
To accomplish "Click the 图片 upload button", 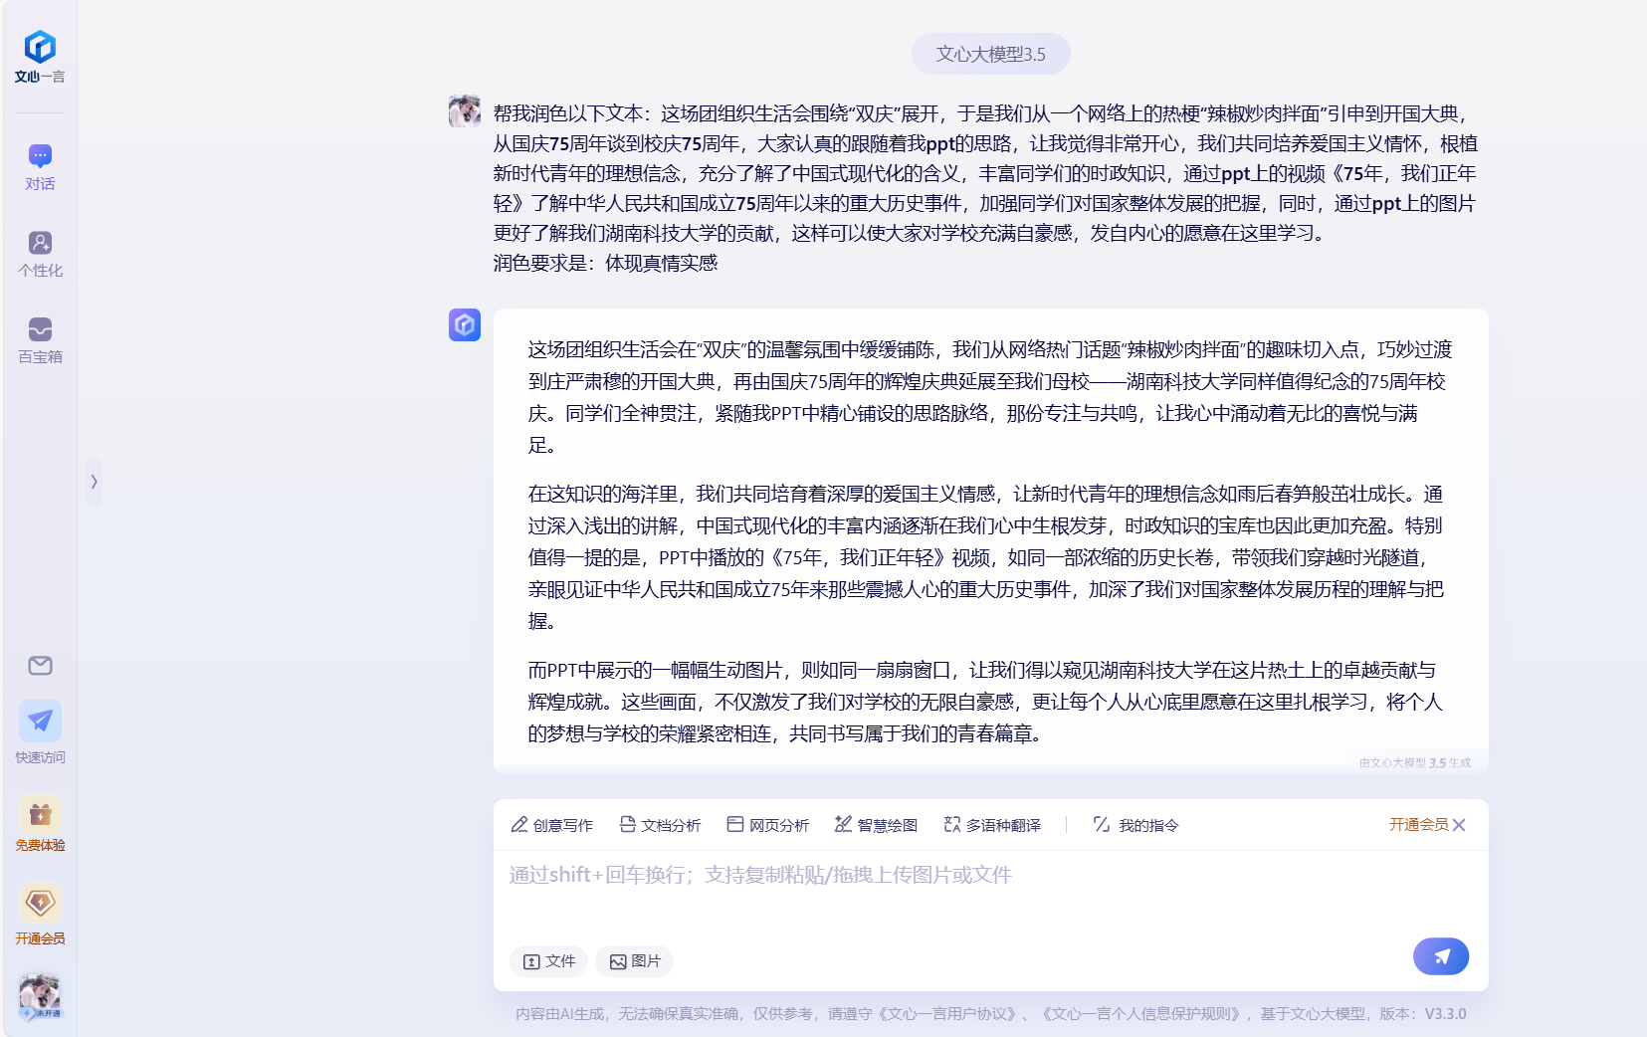I will pos(635,961).
